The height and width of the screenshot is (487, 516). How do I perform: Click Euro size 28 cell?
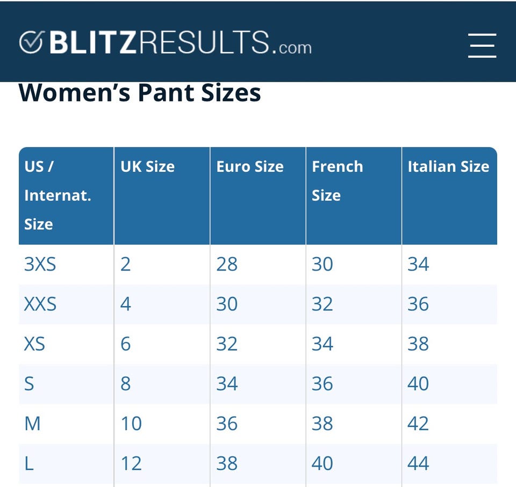click(x=227, y=264)
